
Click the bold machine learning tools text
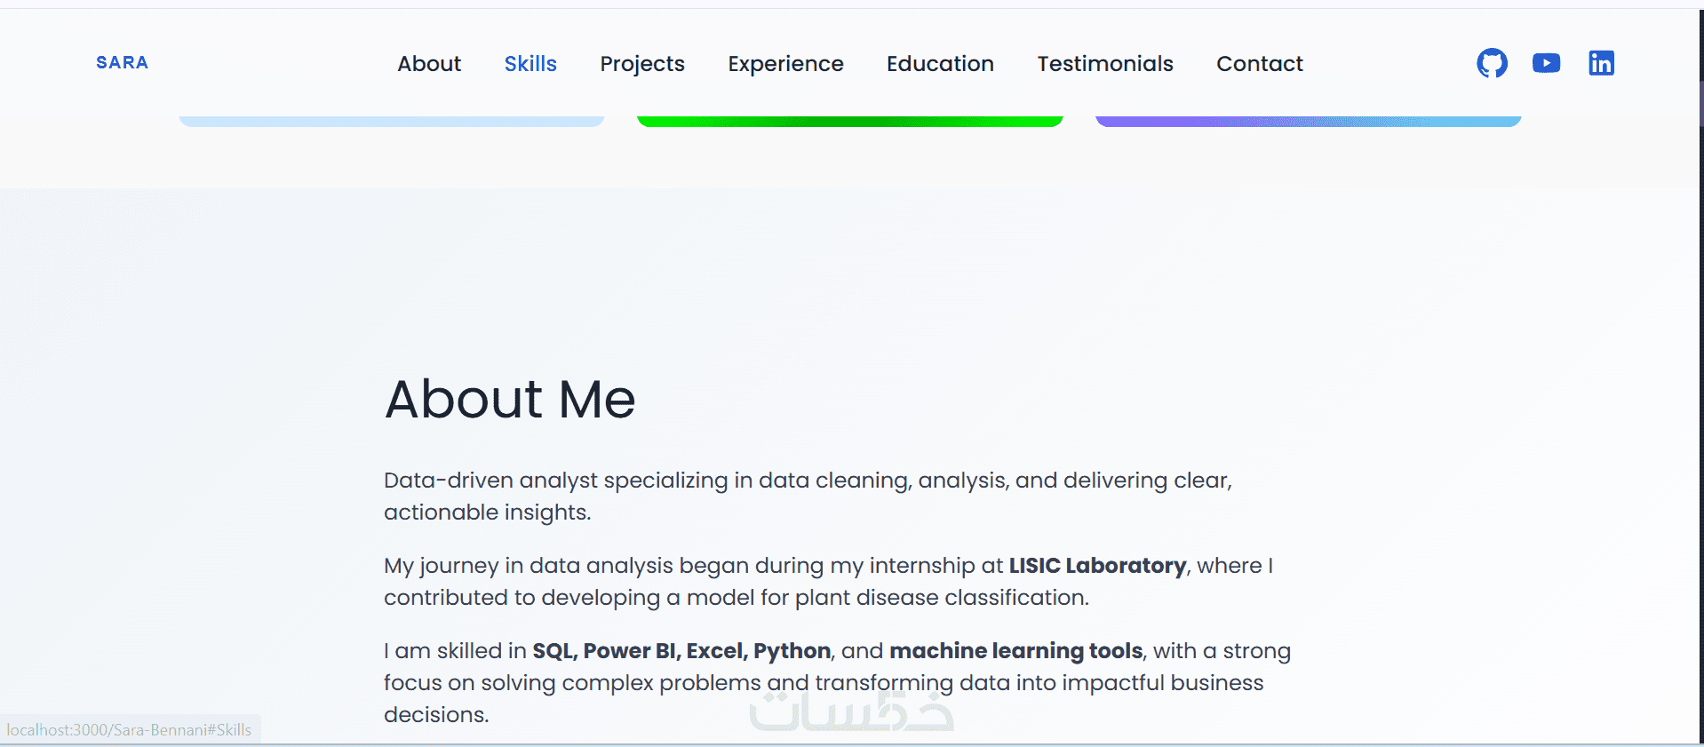1015,651
